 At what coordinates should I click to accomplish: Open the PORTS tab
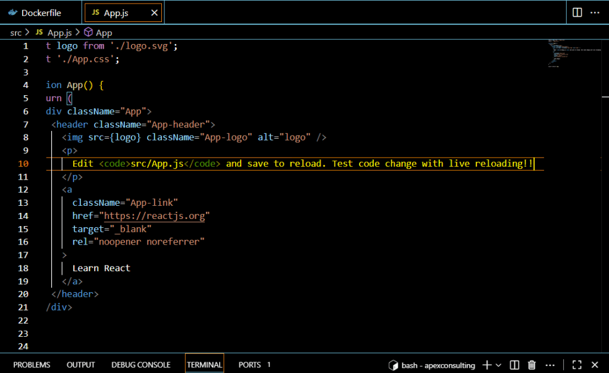coord(250,365)
